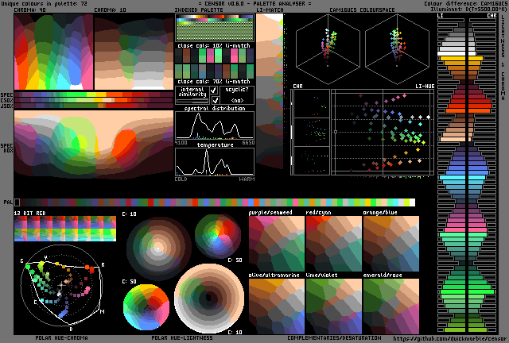Click the CHROMA: 10 colour map
The width and height of the screenshot is (509, 343).
(x=134, y=52)
